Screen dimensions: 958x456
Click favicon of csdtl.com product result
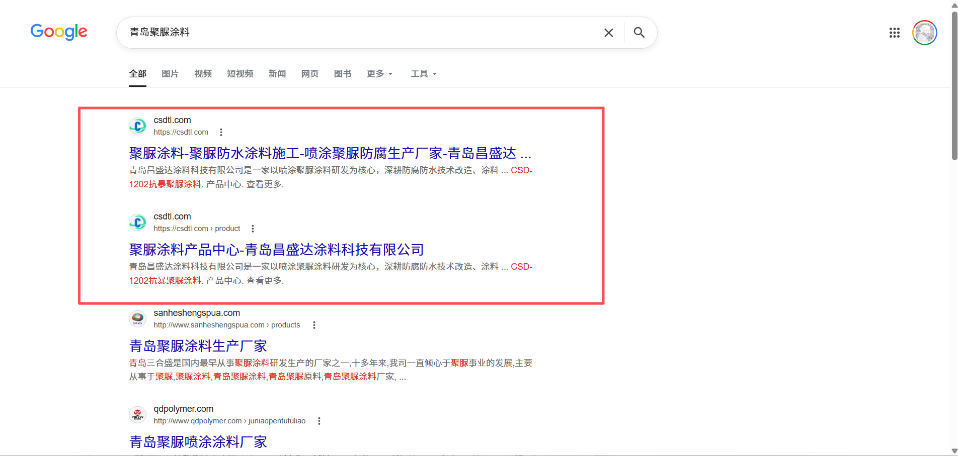point(138,222)
